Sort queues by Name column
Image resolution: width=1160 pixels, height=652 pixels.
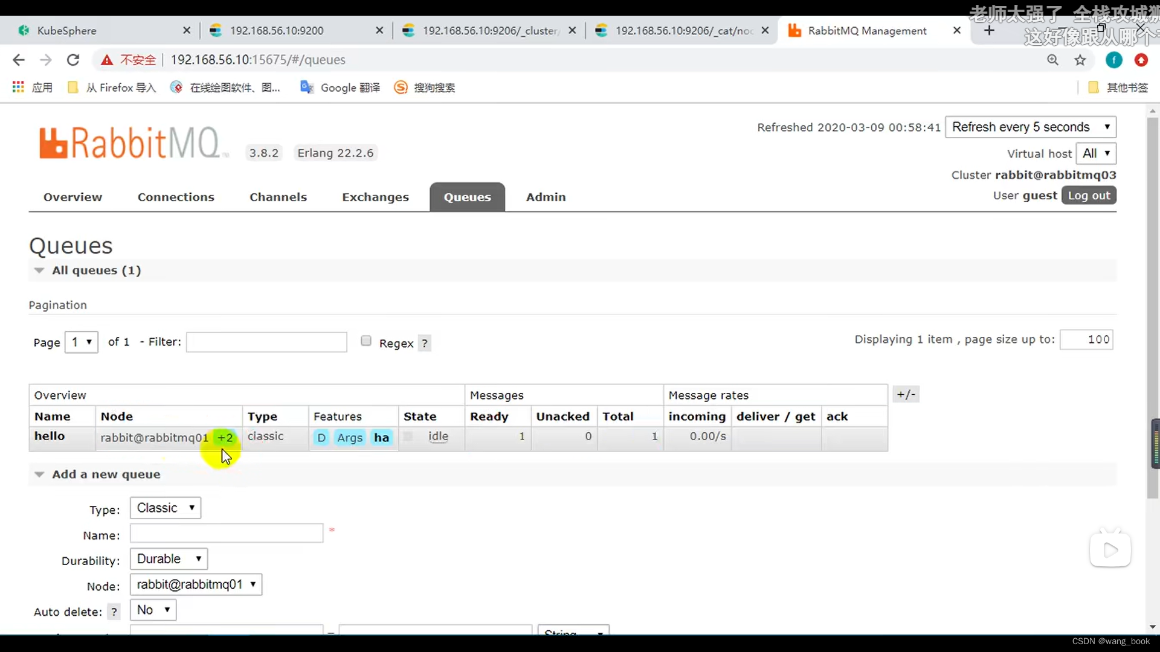[53, 417]
